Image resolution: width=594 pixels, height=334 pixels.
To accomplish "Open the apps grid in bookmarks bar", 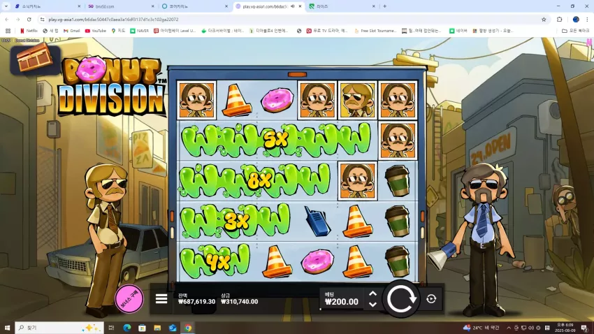I will click(8, 31).
